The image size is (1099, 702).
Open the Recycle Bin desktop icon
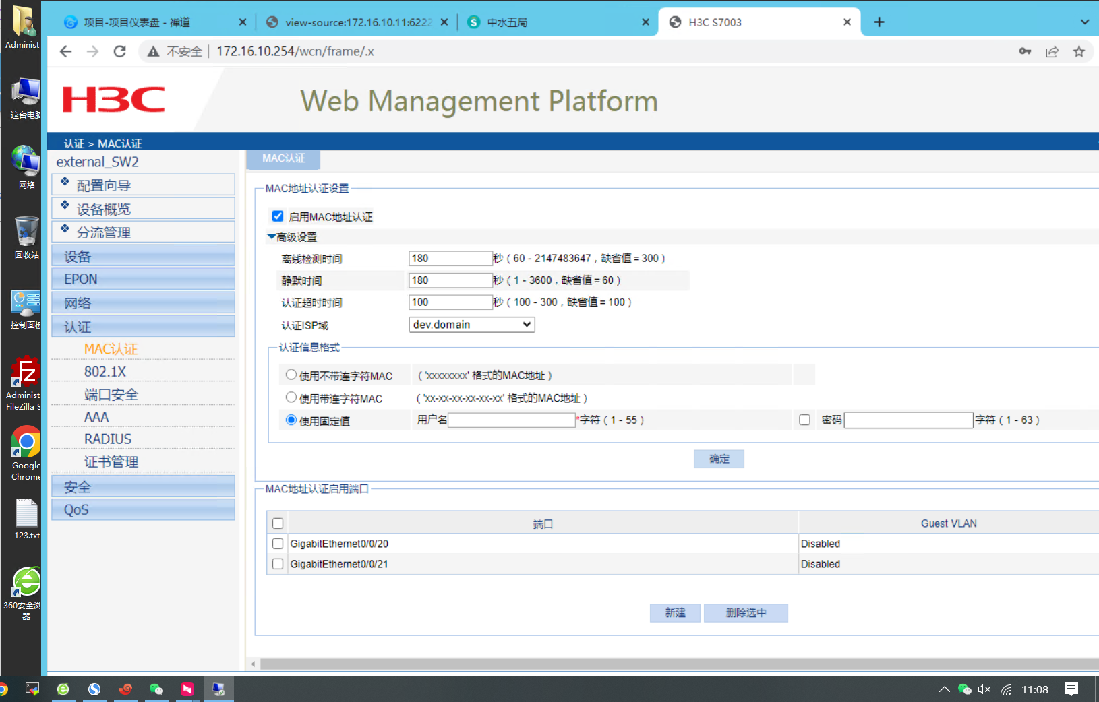point(26,237)
